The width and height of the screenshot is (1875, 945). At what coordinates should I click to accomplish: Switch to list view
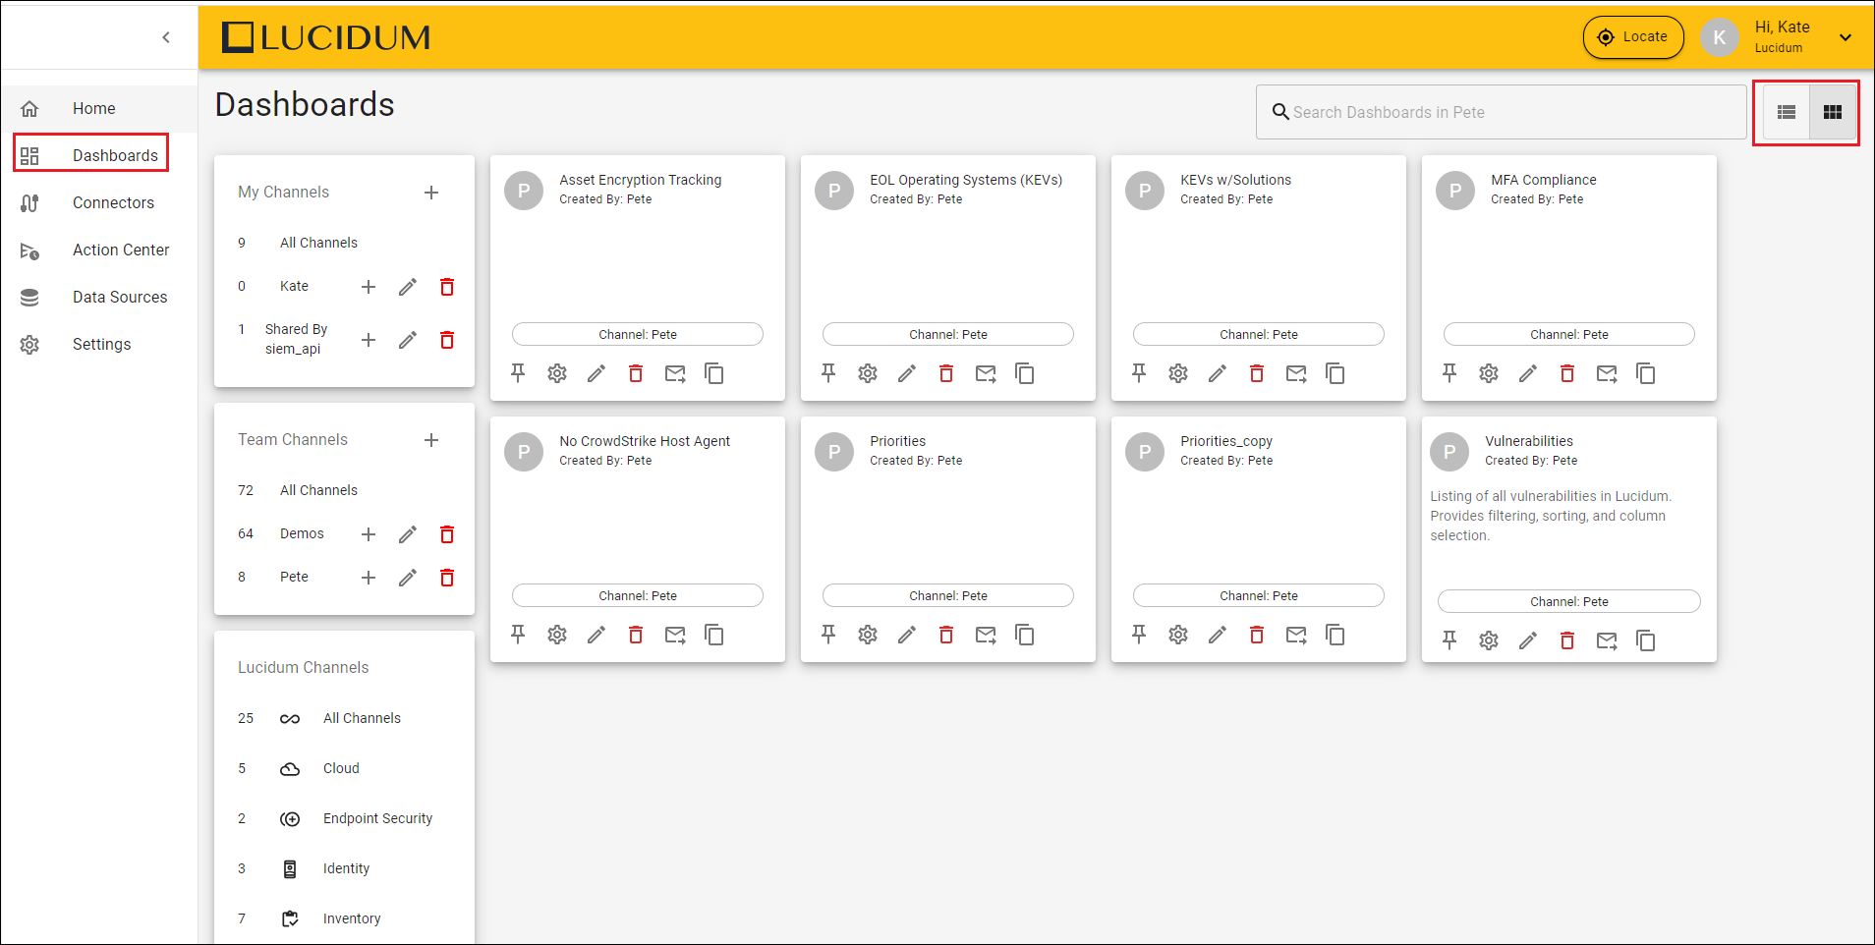point(1787,112)
